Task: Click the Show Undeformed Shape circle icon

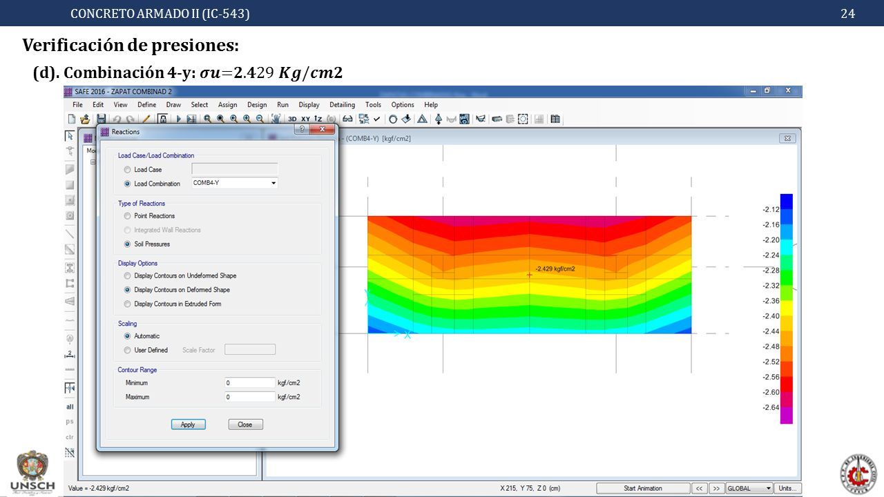Action: (392, 119)
